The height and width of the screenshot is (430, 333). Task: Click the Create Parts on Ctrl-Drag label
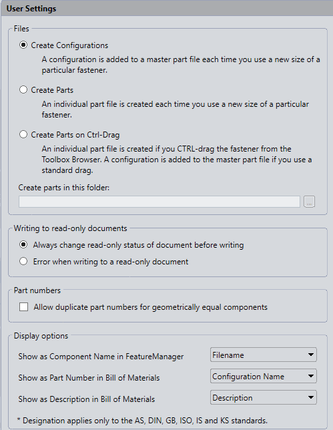pos(75,135)
